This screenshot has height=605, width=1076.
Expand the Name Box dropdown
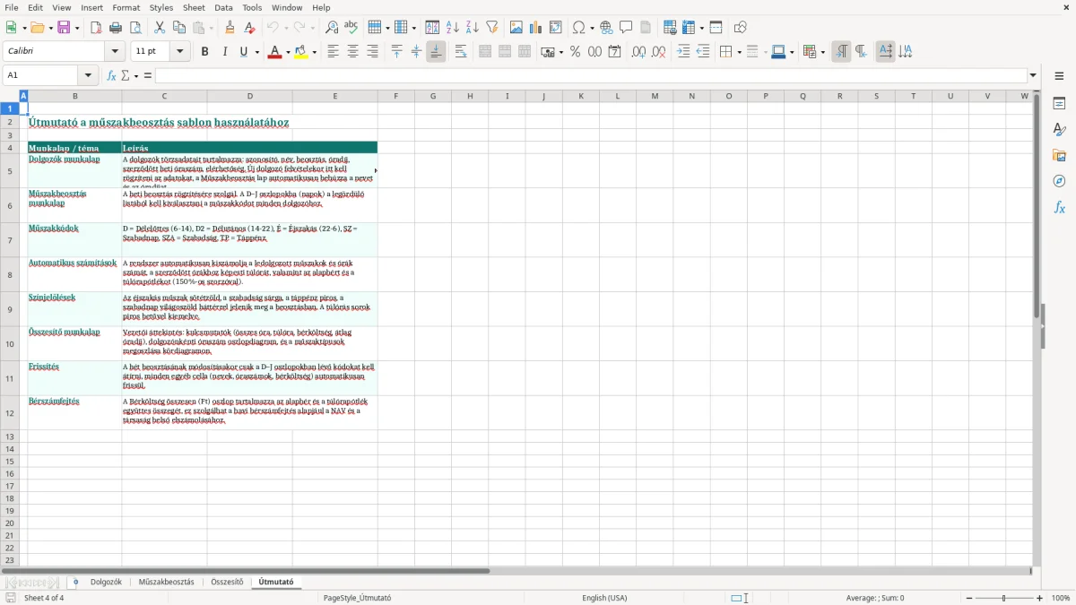click(x=88, y=75)
